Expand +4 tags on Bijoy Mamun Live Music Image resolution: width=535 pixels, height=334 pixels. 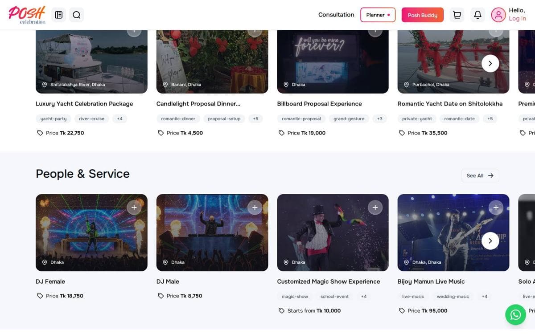[485, 297]
